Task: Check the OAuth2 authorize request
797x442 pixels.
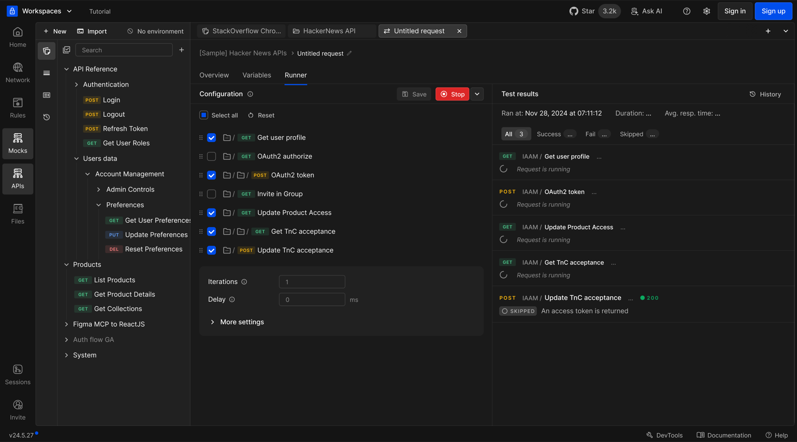Action: point(212,157)
